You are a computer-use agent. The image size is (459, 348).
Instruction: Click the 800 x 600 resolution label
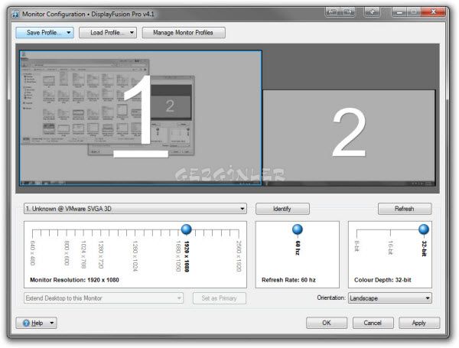(x=67, y=253)
